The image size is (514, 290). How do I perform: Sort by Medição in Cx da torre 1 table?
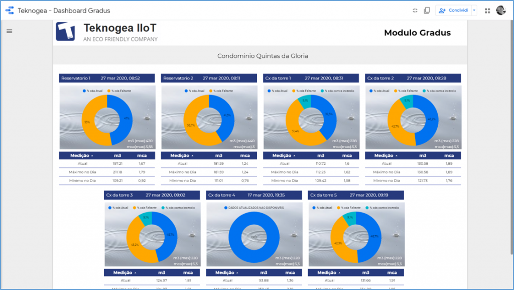tap(284, 155)
